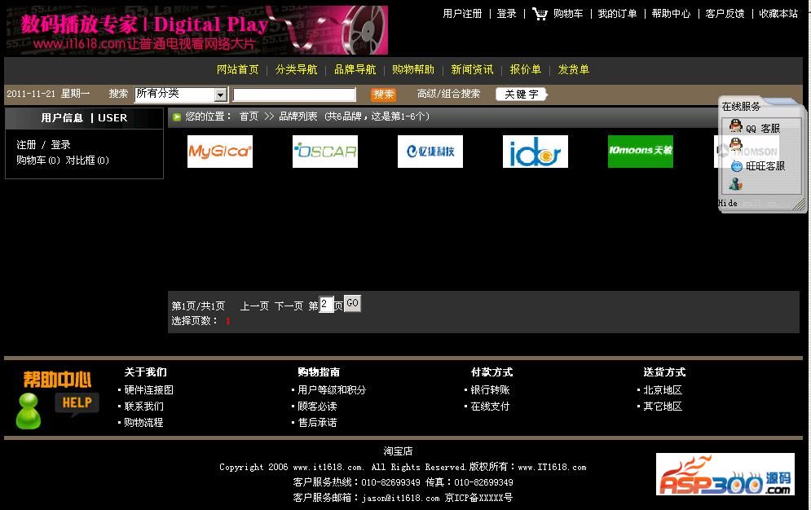Click 收藏本站 bookmark link
811x510 pixels.
coord(778,13)
